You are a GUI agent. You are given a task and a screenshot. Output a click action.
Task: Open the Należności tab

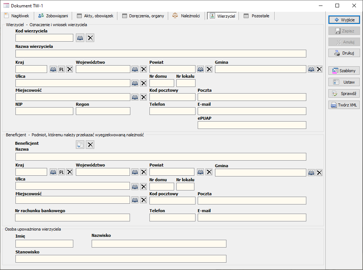pyautogui.click(x=186, y=16)
